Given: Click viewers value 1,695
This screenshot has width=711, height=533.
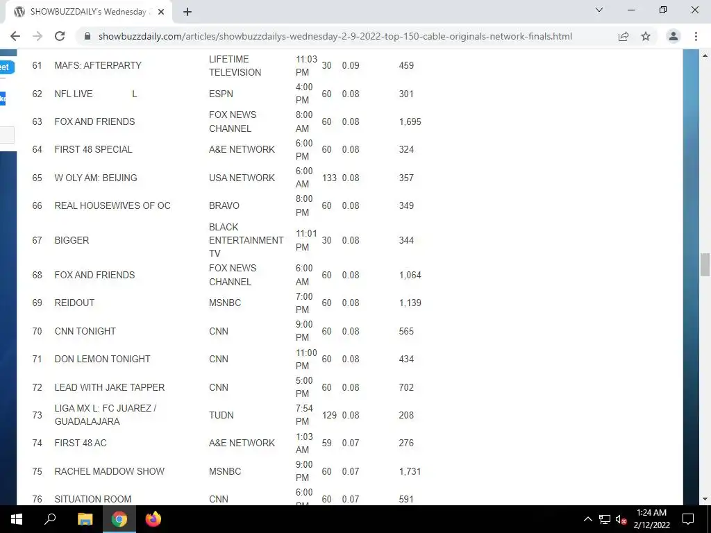Looking at the screenshot, I should pos(410,121).
